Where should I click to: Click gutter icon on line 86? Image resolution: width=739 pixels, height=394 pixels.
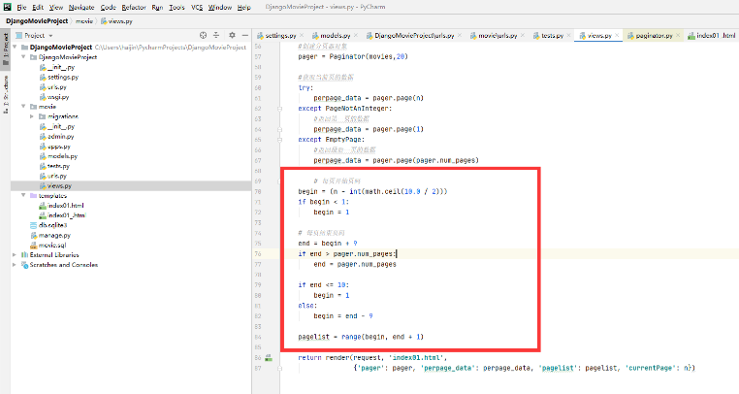click(x=269, y=358)
